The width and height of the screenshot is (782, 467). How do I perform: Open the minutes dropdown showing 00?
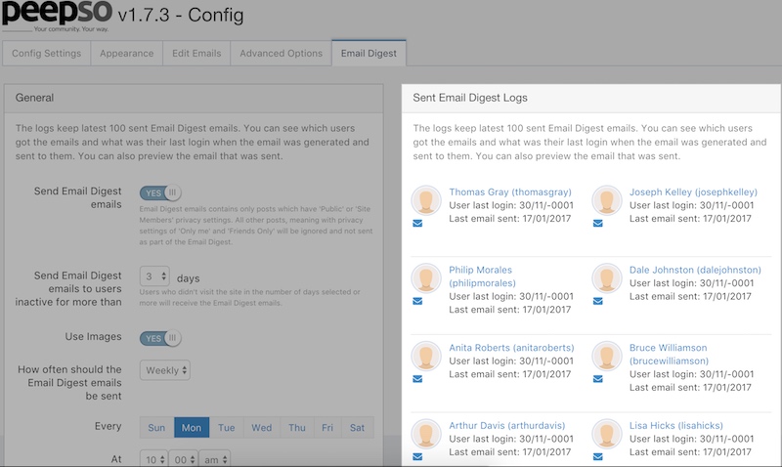tap(184, 459)
